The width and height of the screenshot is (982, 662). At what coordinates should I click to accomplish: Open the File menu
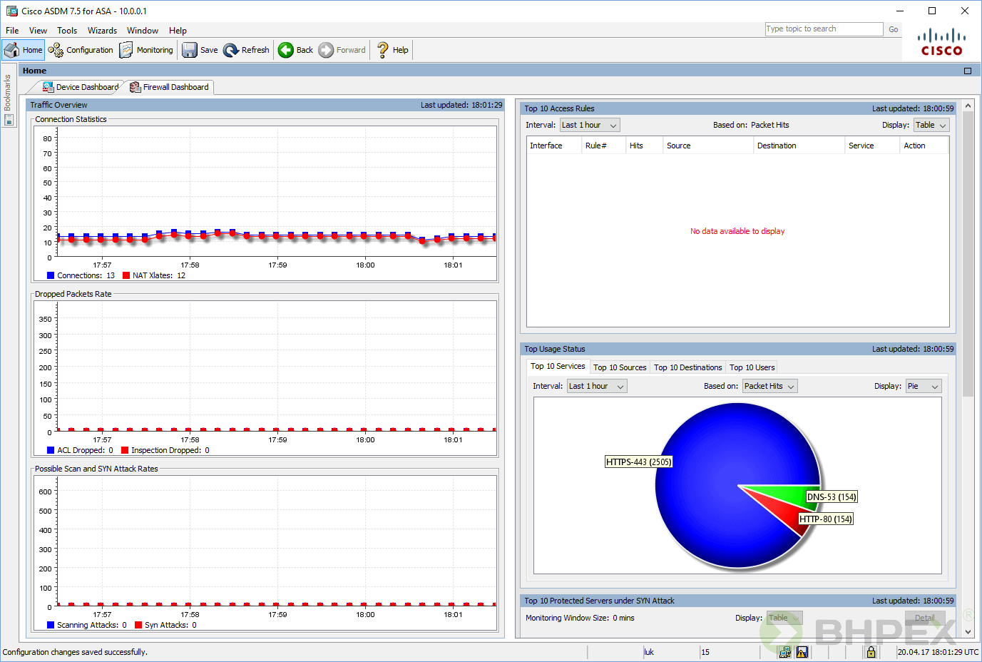12,31
